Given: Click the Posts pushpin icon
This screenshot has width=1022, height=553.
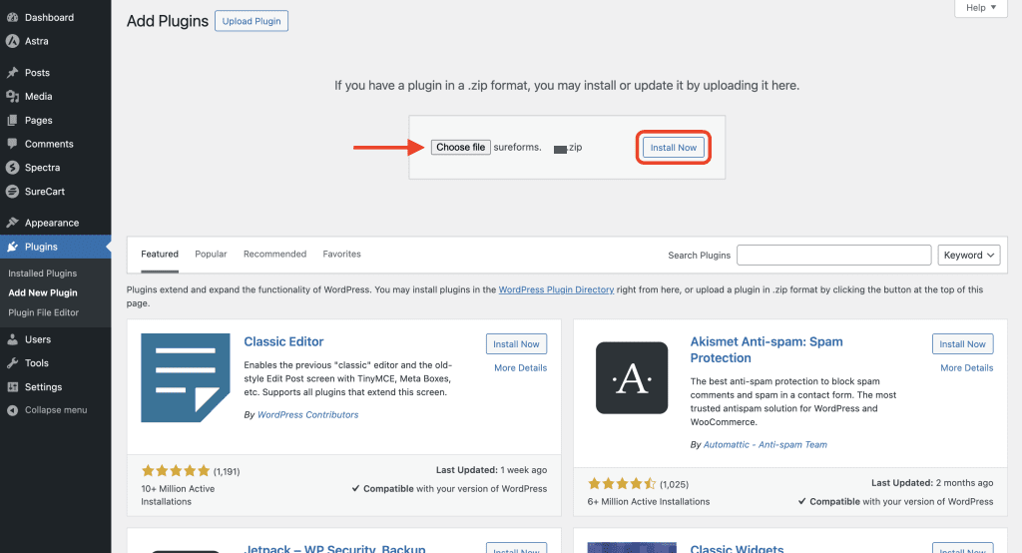Looking at the screenshot, I should pyautogui.click(x=12, y=73).
